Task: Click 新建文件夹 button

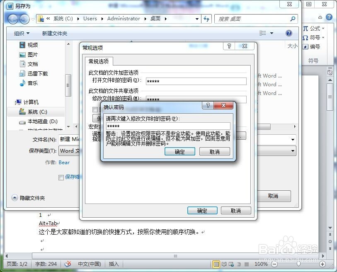Action: coord(55,33)
